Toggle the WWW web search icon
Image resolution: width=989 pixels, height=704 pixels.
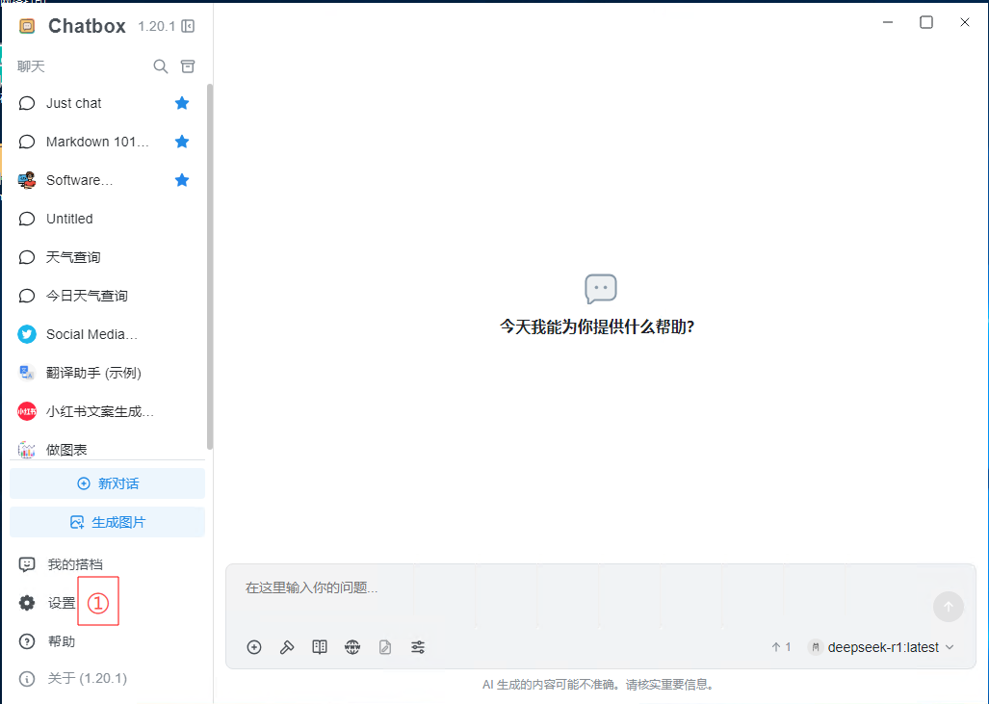[x=352, y=646]
